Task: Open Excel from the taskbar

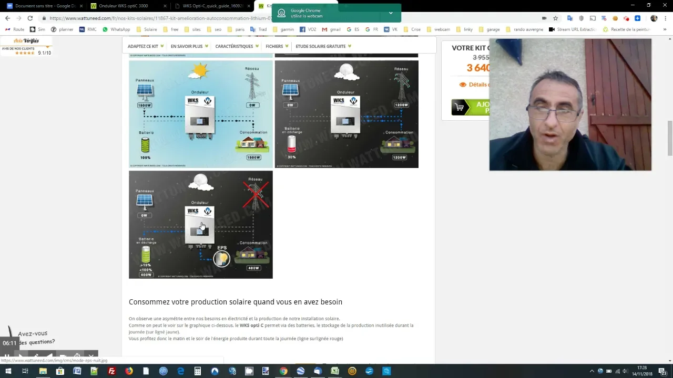Action: tap(335, 371)
